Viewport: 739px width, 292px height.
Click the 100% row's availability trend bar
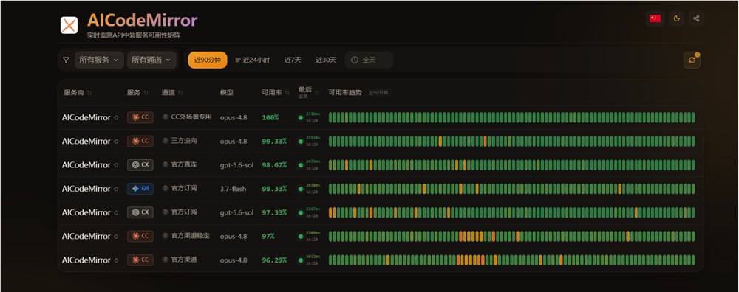point(512,117)
